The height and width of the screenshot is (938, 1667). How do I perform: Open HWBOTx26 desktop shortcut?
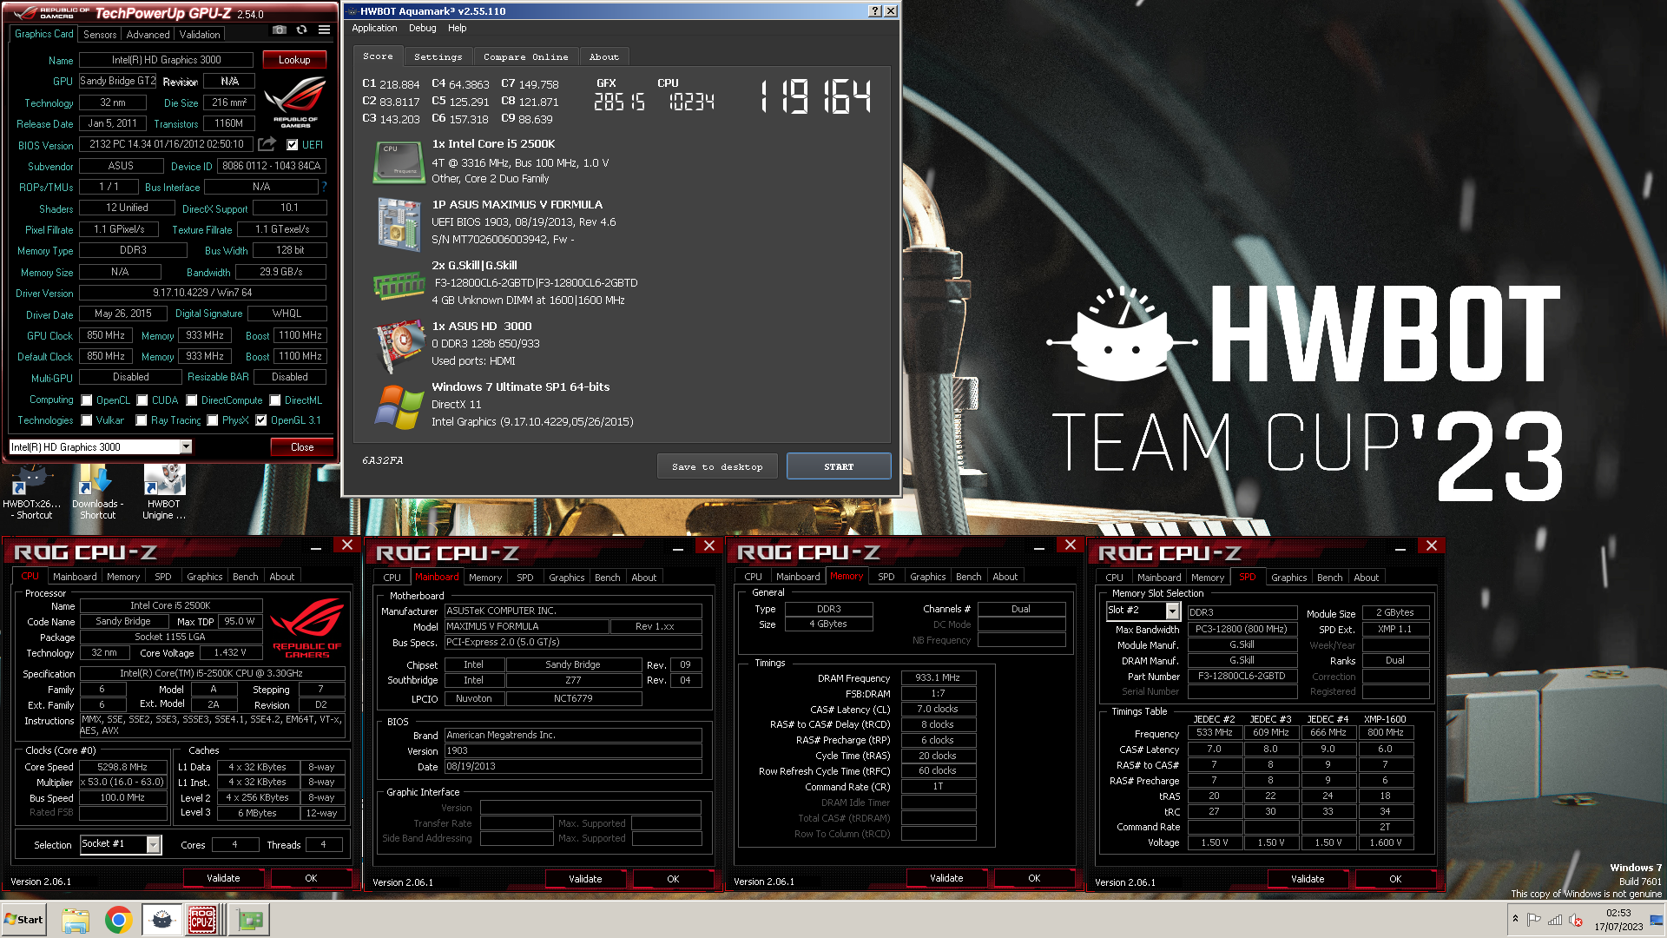click(x=31, y=492)
